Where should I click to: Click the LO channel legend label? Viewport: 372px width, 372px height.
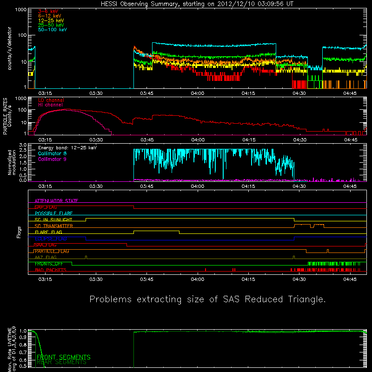51,100
